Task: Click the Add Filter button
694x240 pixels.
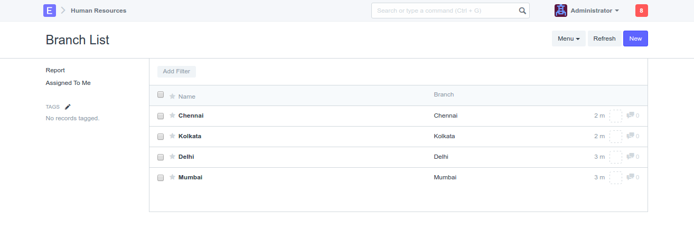Action: 176,72
